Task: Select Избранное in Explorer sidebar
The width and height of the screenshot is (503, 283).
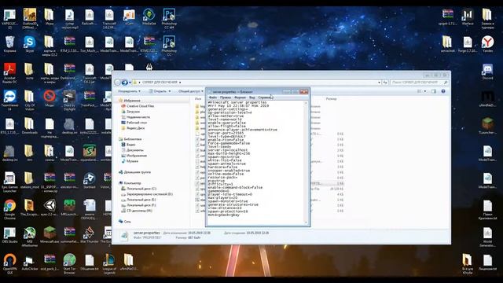Action: (132, 101)
